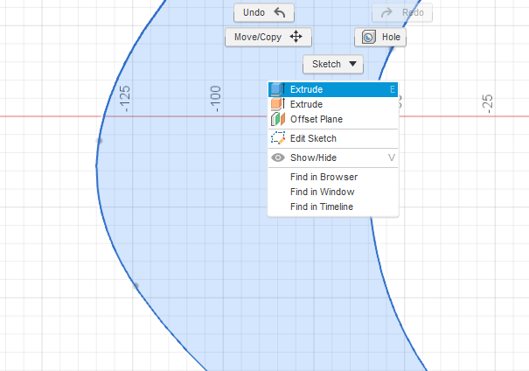
Task: Select Find in Window
Action: 333,192
